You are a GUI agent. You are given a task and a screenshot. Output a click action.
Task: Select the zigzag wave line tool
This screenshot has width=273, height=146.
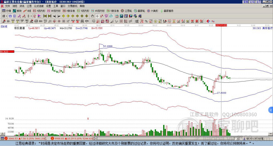116,21
